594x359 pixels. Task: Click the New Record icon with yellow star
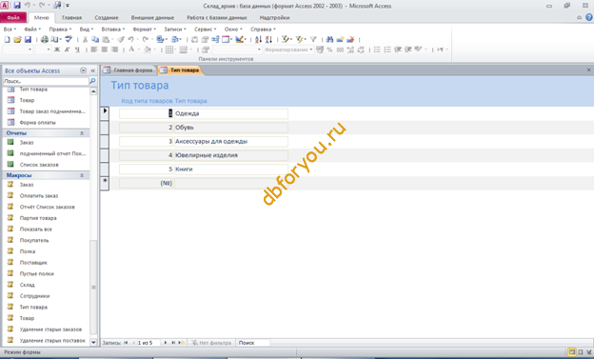tap(340, 39)
